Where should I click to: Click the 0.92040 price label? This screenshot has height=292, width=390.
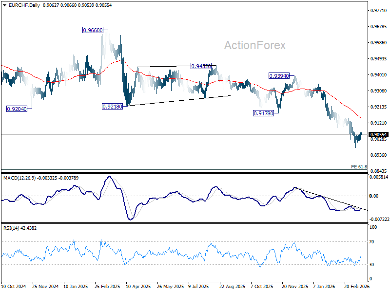17,109
